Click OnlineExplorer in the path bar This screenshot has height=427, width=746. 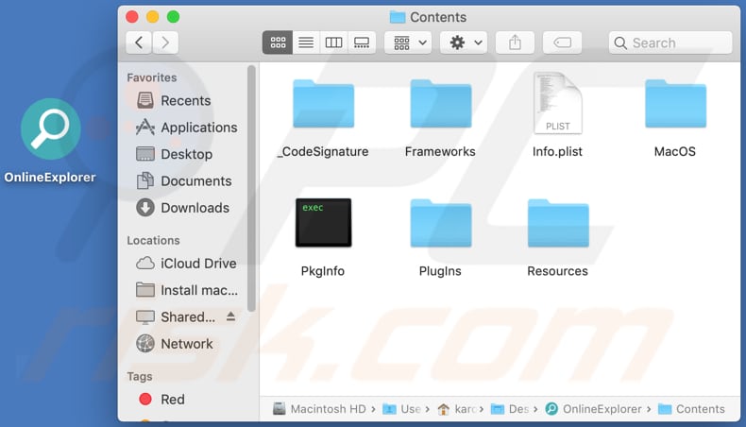[593, 409]
